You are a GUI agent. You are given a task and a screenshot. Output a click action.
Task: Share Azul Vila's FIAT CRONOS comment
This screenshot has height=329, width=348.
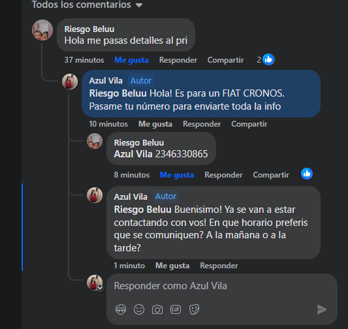click(x=249, y=124)
